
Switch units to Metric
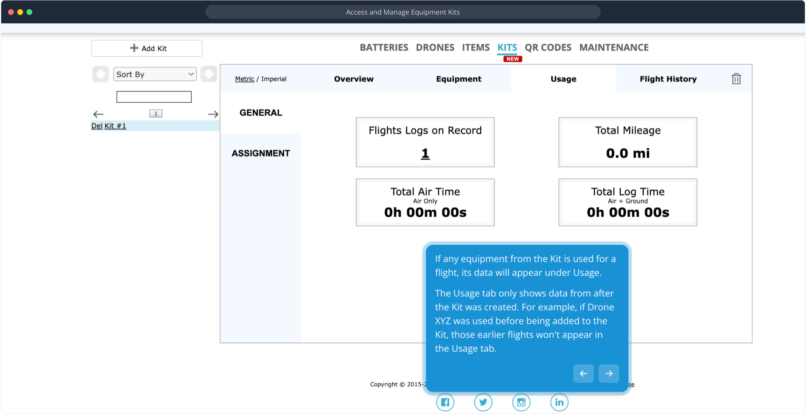pos(244,79)
